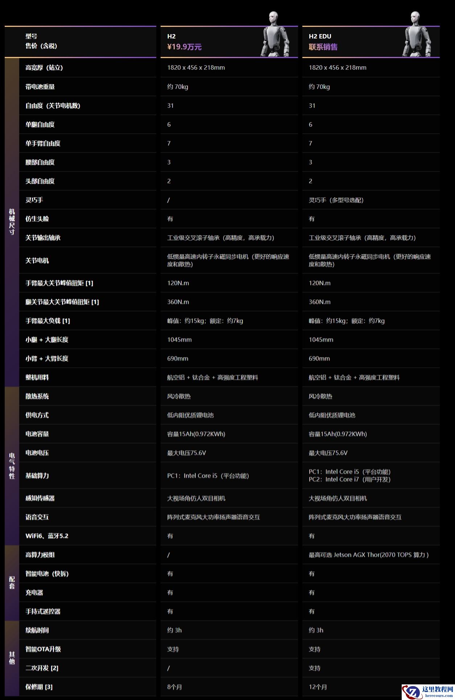Screen dimensions: 455x700
Task: Click the 智能电池（快拆） row label
Action: (x=47, y=573)
